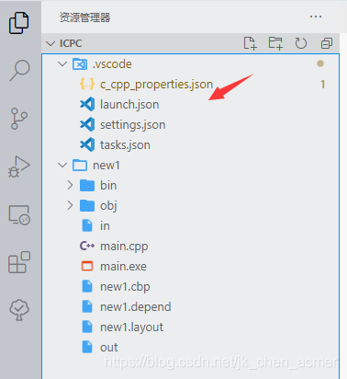The height and width of the screenshot is (379, 347).
Task: Open the Search view icon
Action: [x=19, y=70]
